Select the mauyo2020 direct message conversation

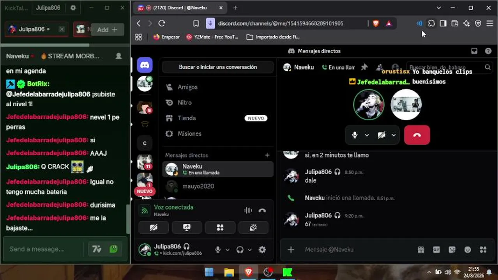coord(217,186)
